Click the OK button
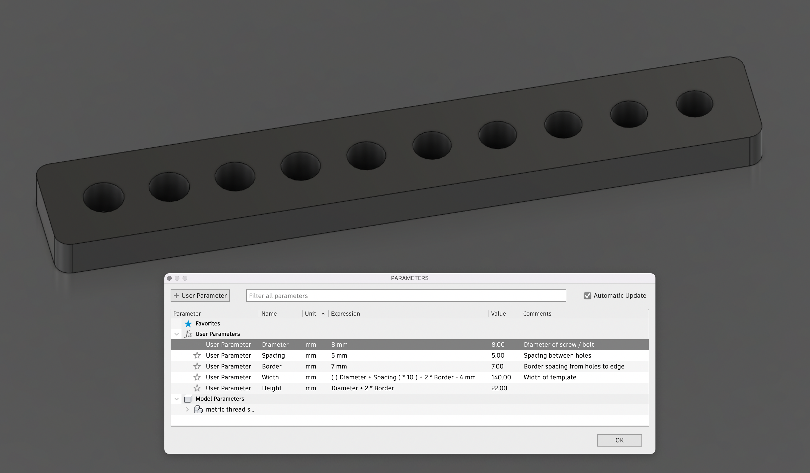 pos(619,440)
